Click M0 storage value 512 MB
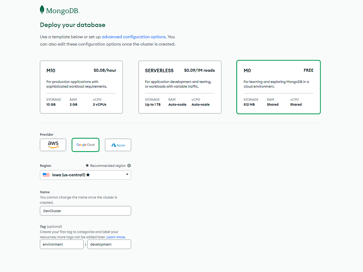The width and height of the screenshot is (363, 272). click(250, 105)
